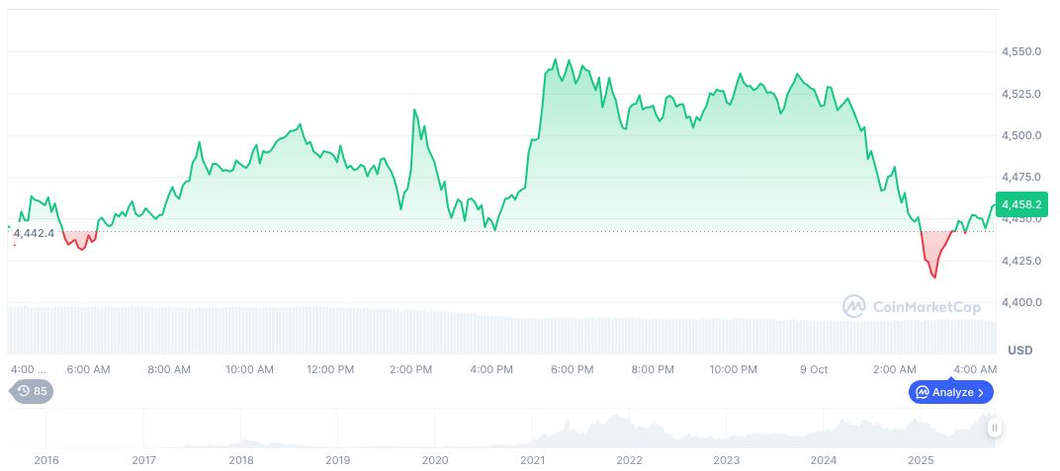Image resolution: width=1060 pixels, height=471 pixels.
Task: Click the 4,400.0 price axis label
Action: click(x=1020, y=302)
